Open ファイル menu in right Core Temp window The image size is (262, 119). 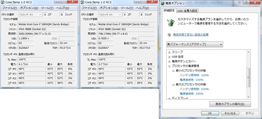(x=89, y=8)
